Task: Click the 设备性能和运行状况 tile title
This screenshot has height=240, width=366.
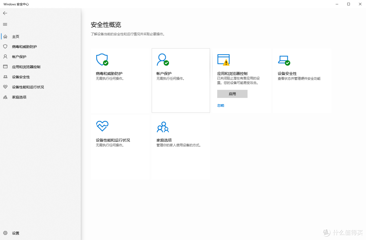Action: (x=113, y=140)
